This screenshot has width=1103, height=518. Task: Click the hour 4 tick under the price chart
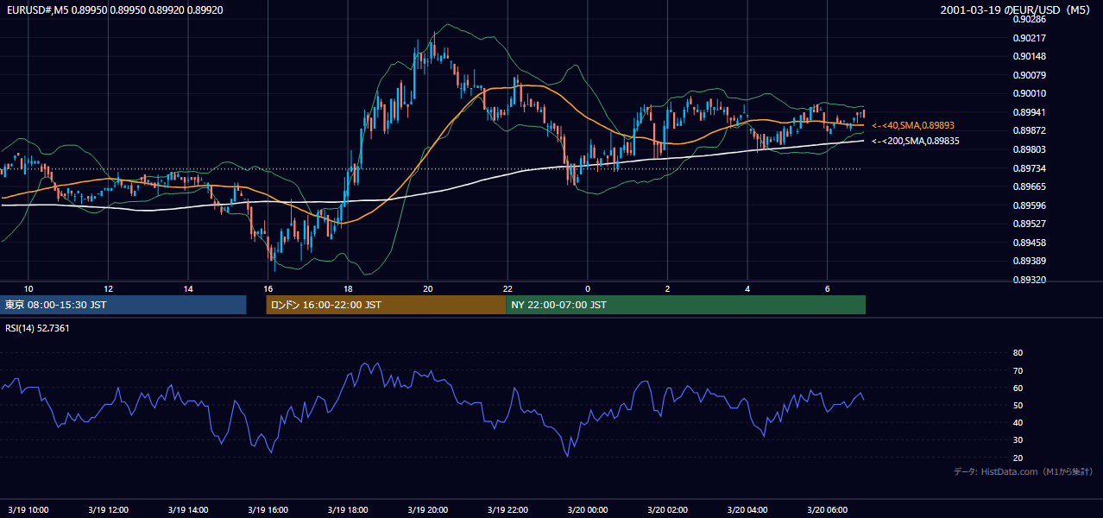(747, 288)
